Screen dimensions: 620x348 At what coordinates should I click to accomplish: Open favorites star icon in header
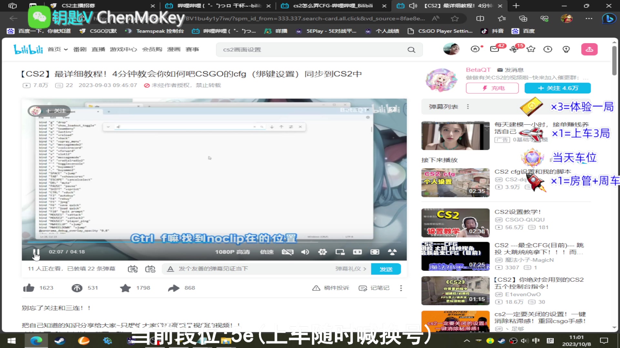[x=531, y=49]
